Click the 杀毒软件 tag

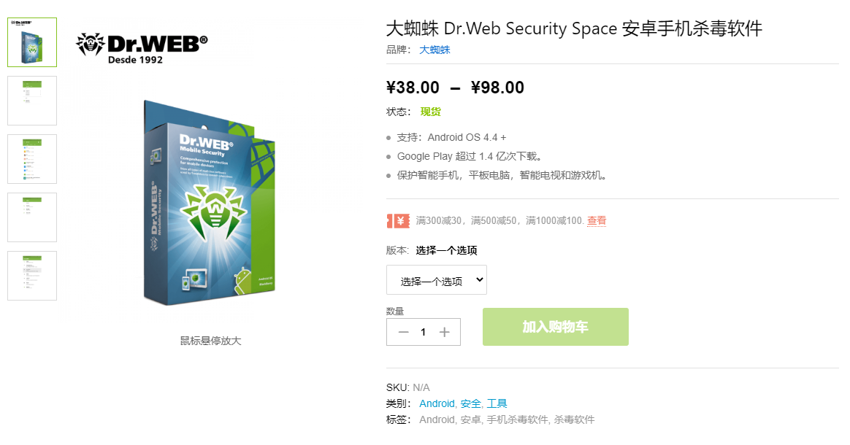click(x=574, y=419)
